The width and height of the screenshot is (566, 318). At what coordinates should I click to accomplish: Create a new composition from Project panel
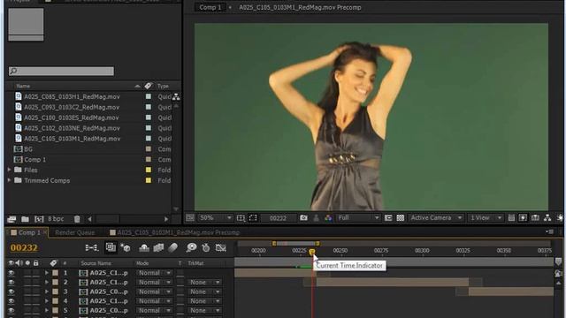click(x=39, y=219)
